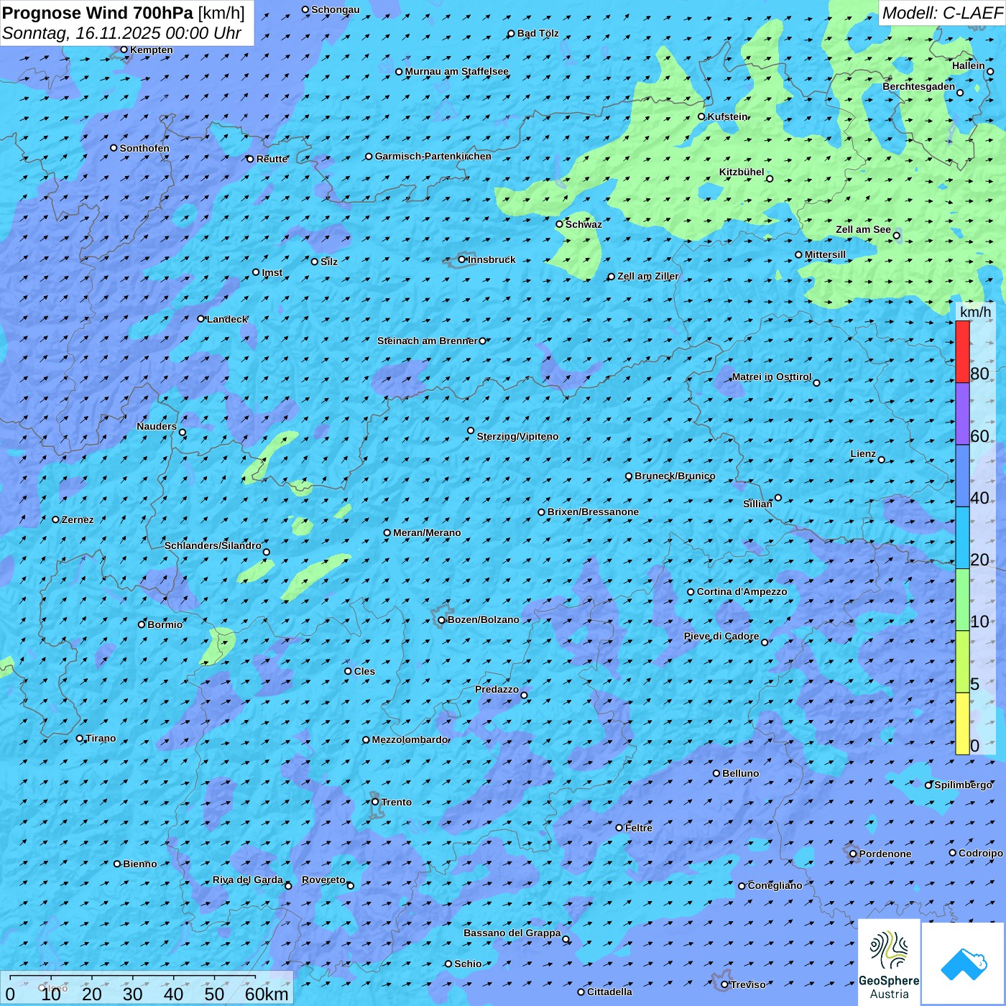The width and height of the screenshot is (1006, 1006).
Task: Click the 'Codroipo' label
Action: [x=981, y=853]
